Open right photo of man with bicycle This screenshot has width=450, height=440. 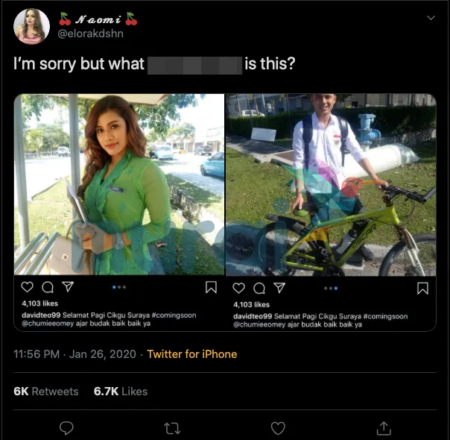coord(331,184)
